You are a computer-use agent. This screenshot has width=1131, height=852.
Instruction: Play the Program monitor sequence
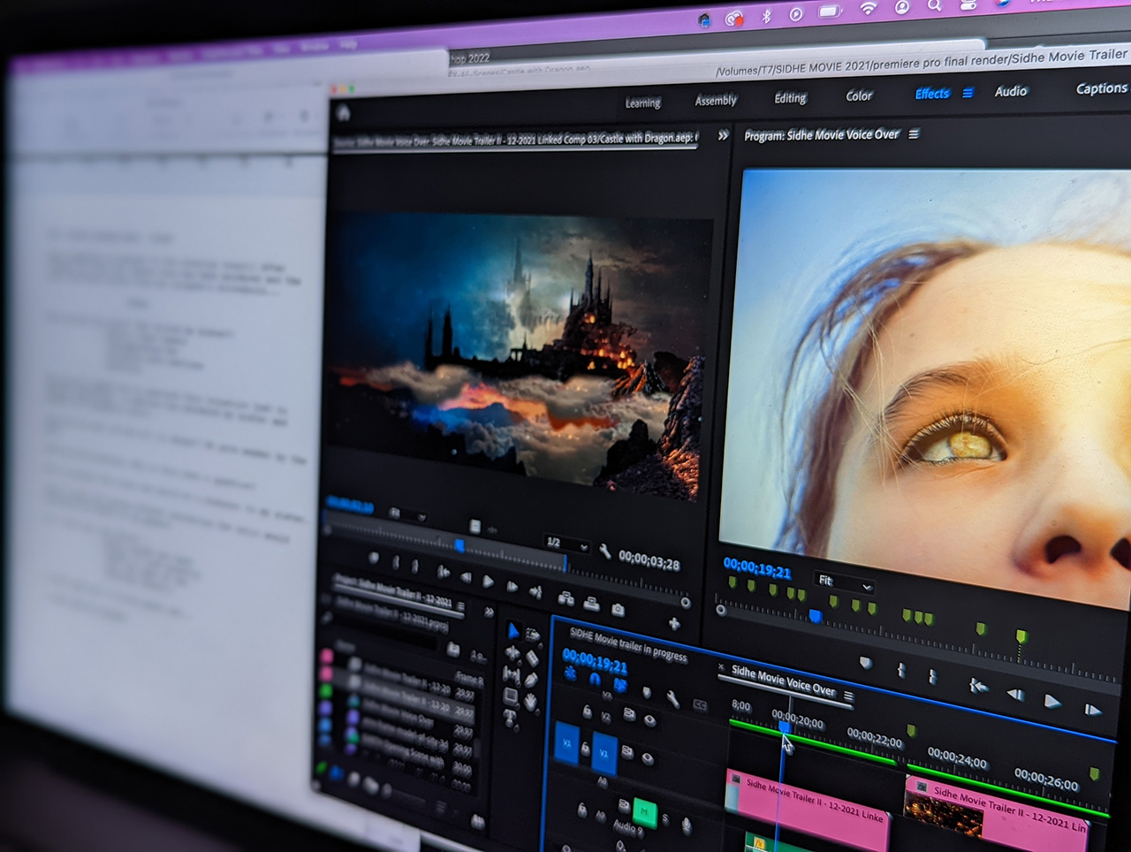pos(1051,701)
